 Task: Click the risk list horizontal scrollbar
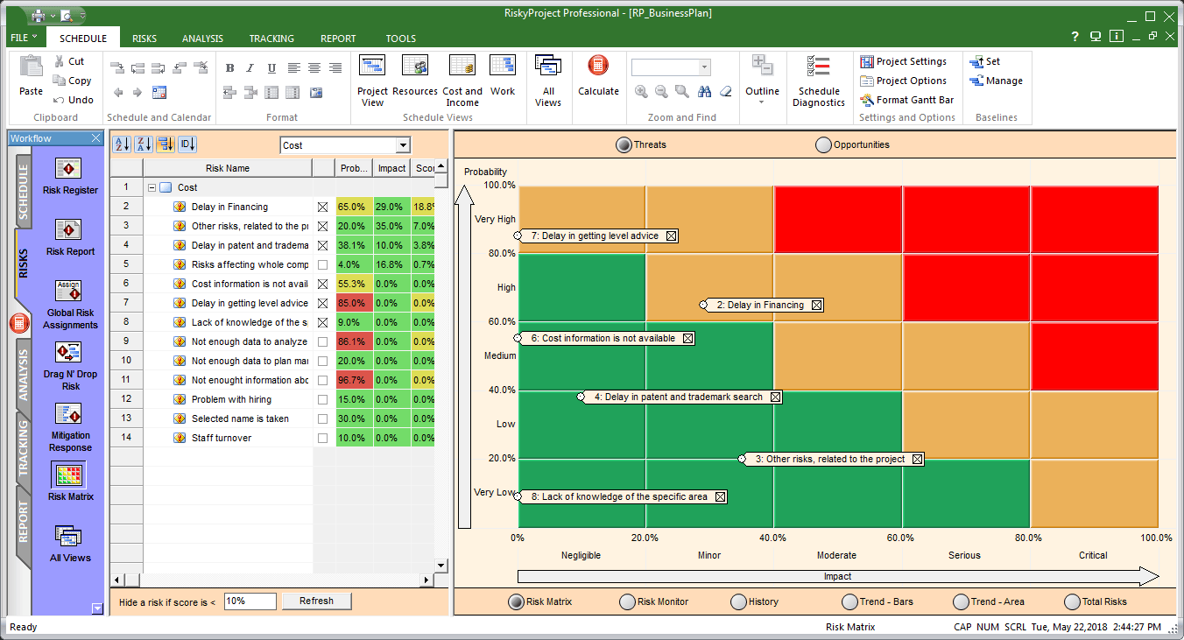[272, 580]
